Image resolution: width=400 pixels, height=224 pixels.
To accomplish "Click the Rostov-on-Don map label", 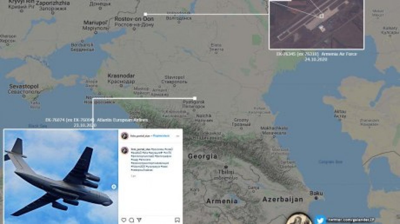I will 134,19.
